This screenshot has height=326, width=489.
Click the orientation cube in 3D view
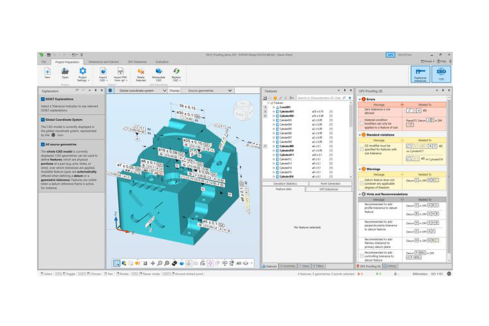coord(243,107)
